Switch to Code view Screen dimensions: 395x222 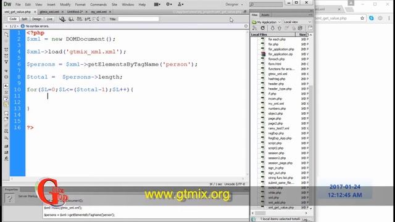point(13,19)
